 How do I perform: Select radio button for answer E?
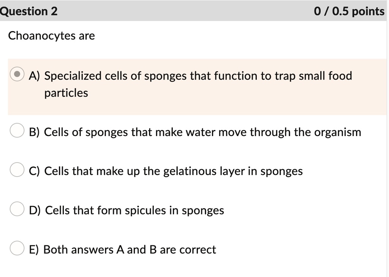(x=16, y=248)
